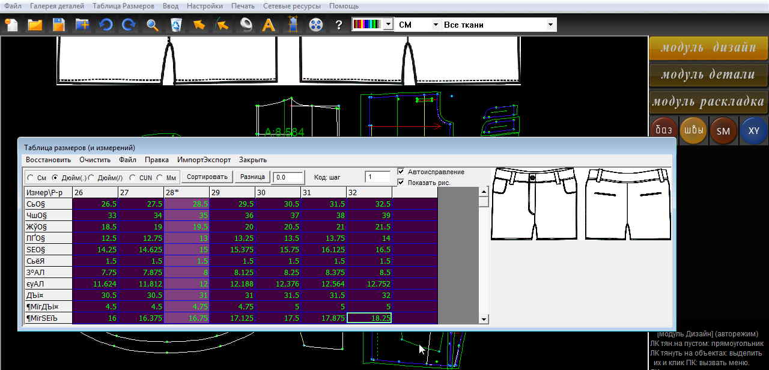This screenshot has width=769, height=370.
Task: Select the См unit radio button
Action: tap(31, 177)
